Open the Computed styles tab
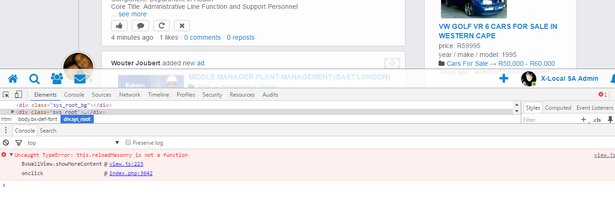 coord(558,108)
